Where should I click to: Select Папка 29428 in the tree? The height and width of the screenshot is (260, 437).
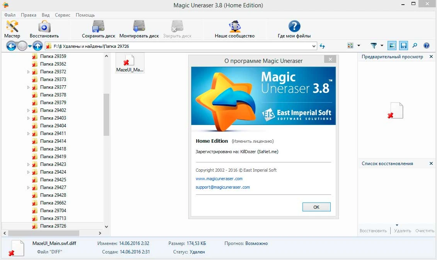(53, 195)
